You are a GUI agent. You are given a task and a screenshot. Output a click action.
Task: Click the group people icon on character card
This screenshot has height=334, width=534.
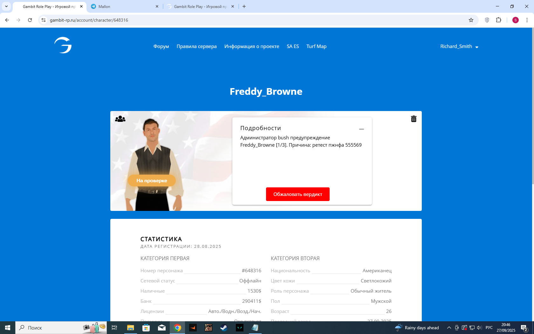(120, 119)
